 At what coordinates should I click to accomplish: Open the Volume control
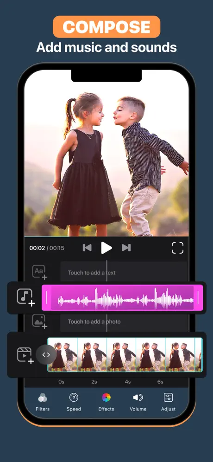pos(138,402)
